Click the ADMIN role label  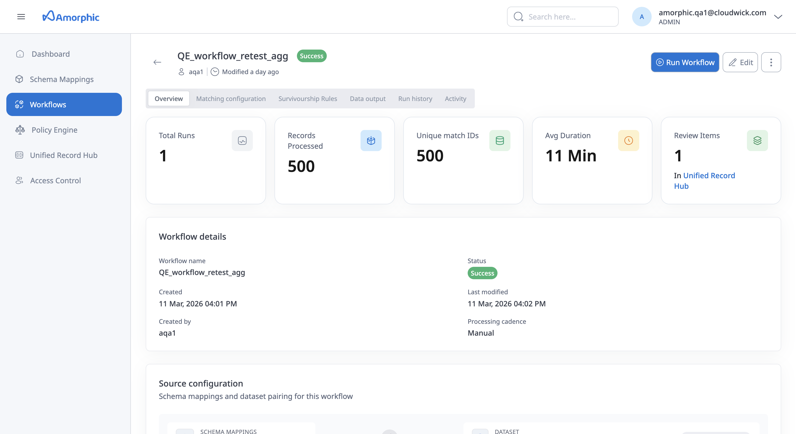click(x=669, y=22)
